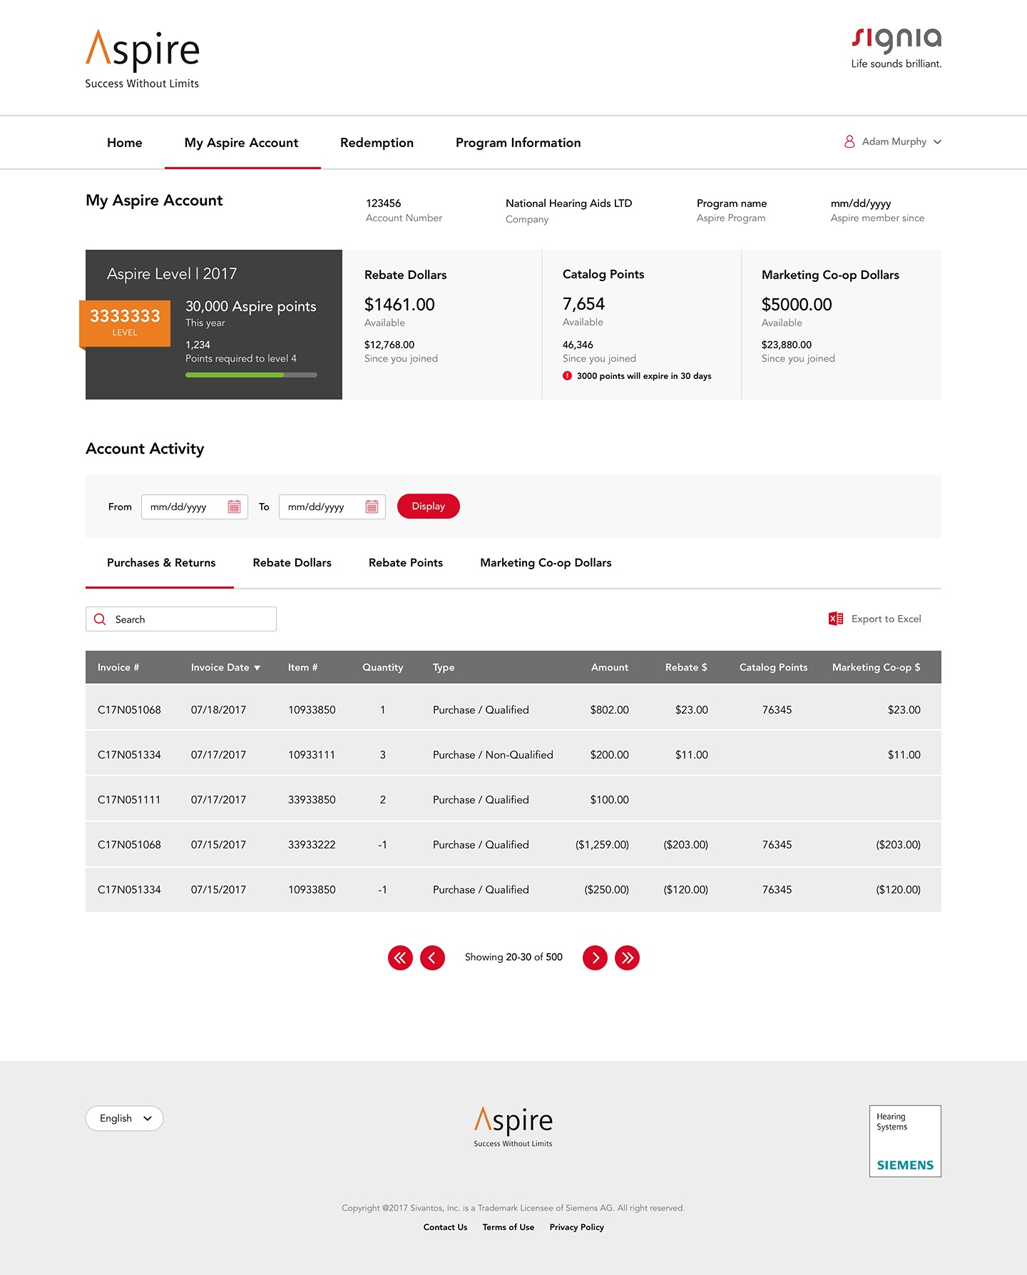Select My Aspire Account nav item
The width and height of the screenshot is (1027, 1275).
[x=242, y=143]
